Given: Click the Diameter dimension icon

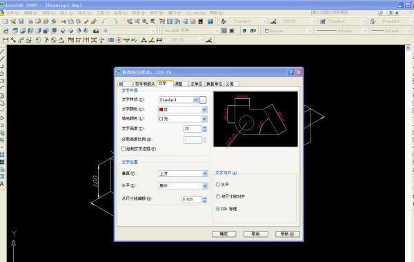Looking at the screenshot, I should pos(54,40).
